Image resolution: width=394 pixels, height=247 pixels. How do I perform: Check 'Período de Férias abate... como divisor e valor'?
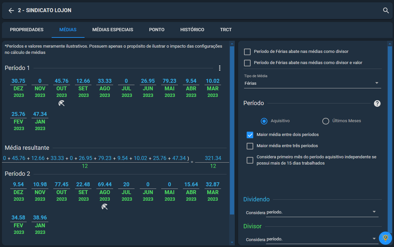coord(247,63)
